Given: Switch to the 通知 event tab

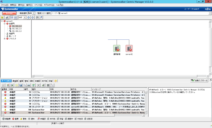Looking at the screenshot, I should [x=32, y=81].
